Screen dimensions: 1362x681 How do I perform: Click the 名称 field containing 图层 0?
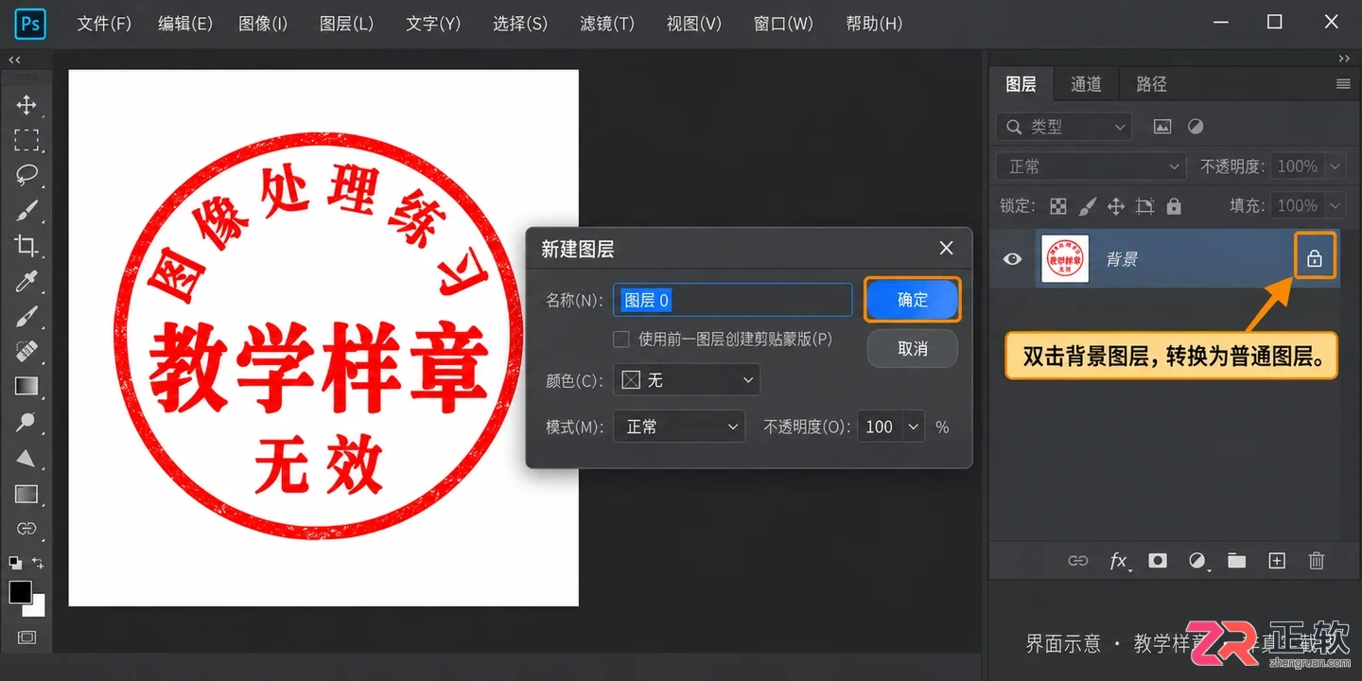(x=733, y=300)
